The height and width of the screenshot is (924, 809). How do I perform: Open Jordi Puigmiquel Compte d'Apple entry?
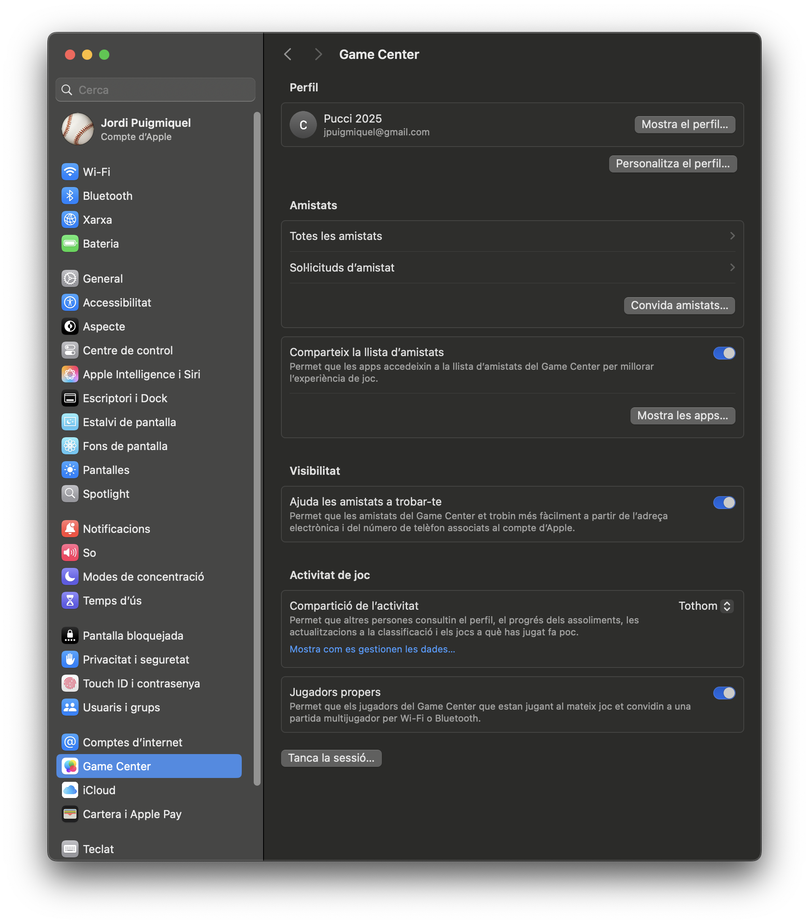coord(149,129)
